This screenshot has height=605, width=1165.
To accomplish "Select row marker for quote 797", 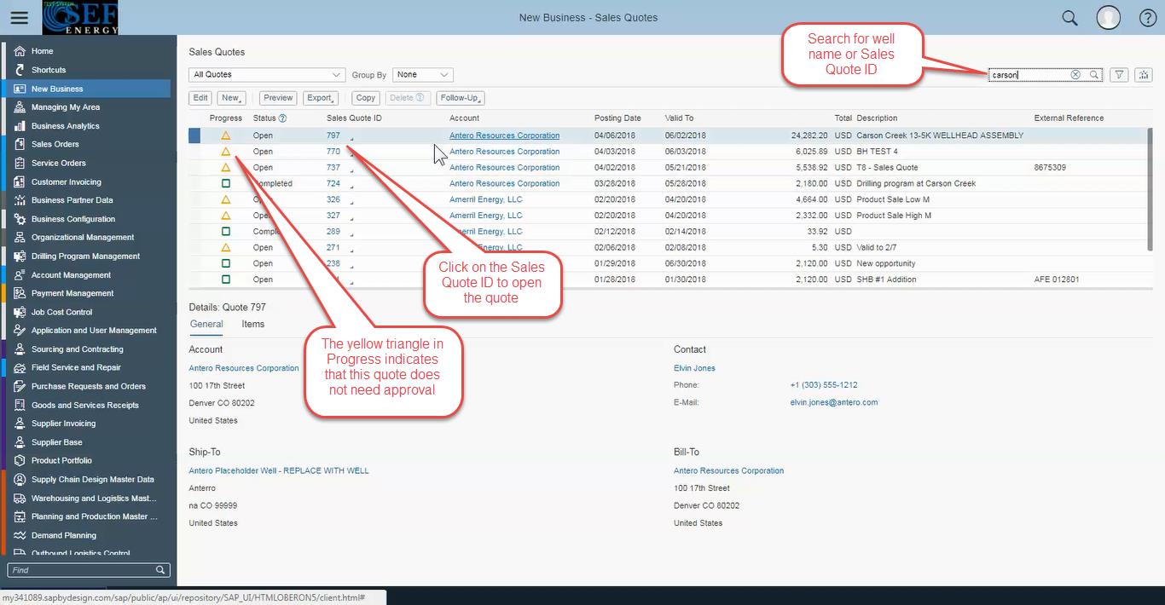I will 194,135.
